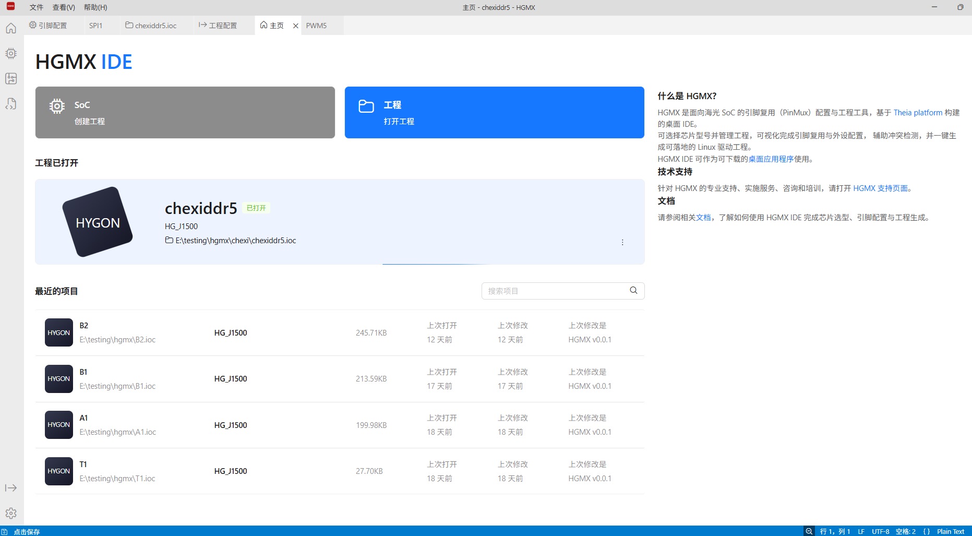Click Plain Text language mode
This screenshot has height=536, width=972.
[x=951, y=531]
